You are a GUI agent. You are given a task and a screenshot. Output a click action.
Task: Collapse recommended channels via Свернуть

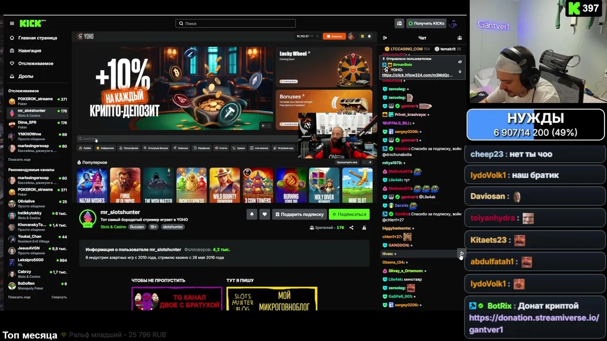[x=59, y=297]
